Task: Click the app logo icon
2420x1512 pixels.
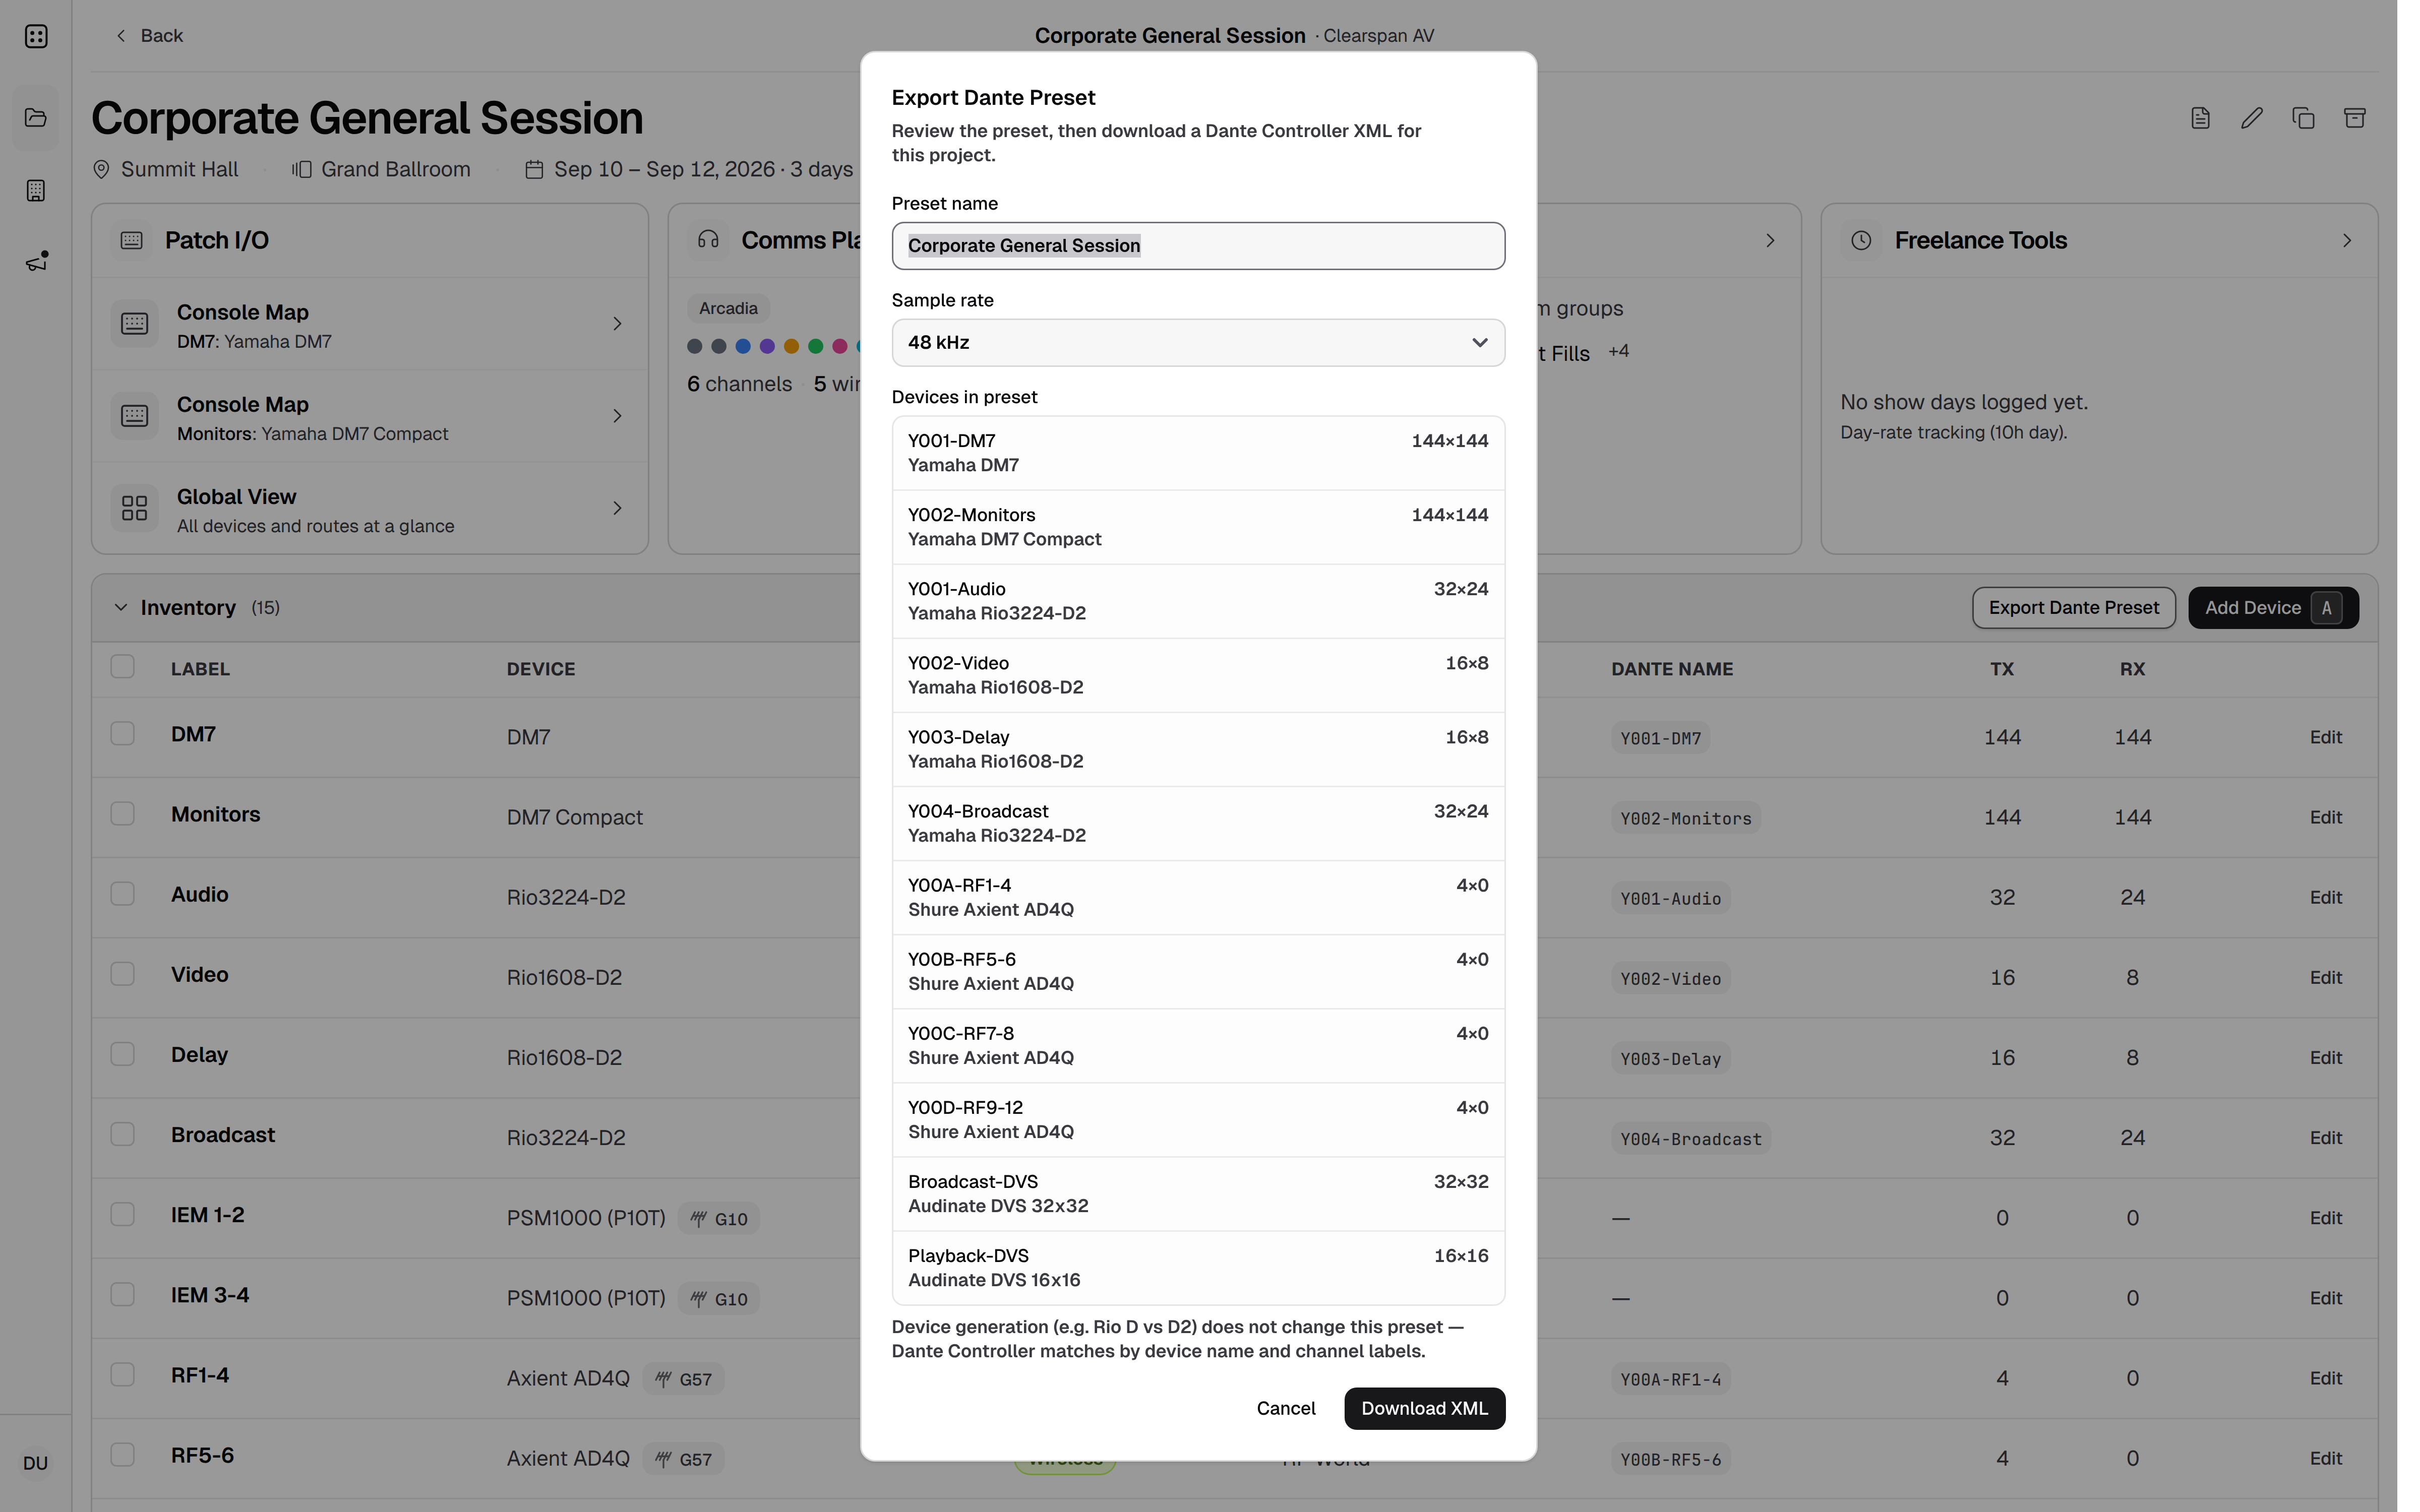Action: click(36, 36)
